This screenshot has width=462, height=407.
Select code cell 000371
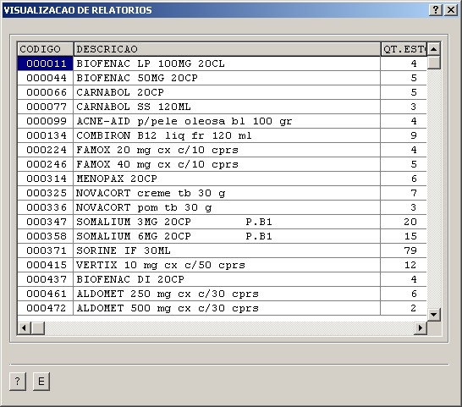pos(46,250)
